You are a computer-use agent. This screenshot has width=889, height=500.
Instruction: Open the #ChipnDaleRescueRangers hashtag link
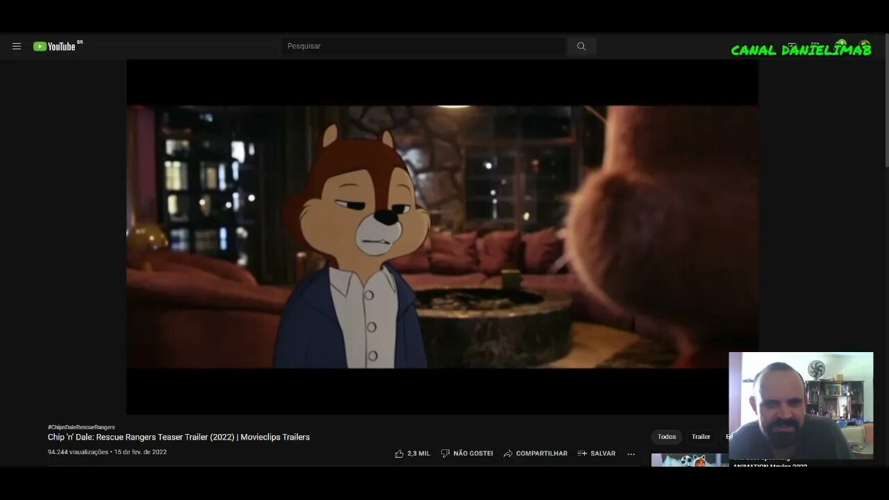[81, 427]
